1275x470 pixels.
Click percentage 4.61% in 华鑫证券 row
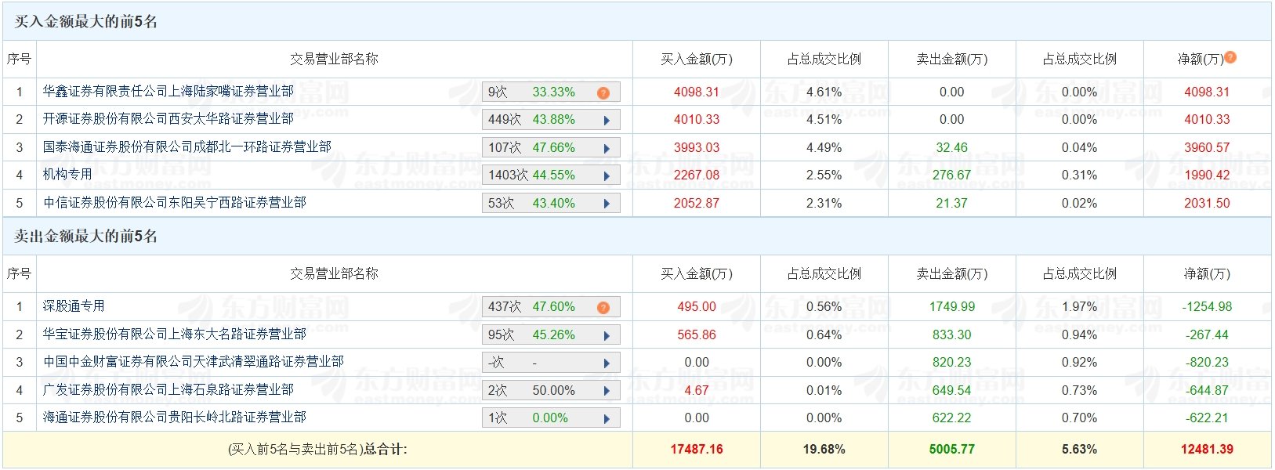824,92
